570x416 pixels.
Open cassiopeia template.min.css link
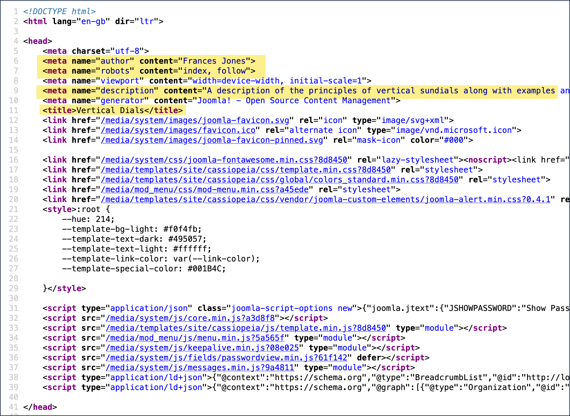click(x=246, y=170)
